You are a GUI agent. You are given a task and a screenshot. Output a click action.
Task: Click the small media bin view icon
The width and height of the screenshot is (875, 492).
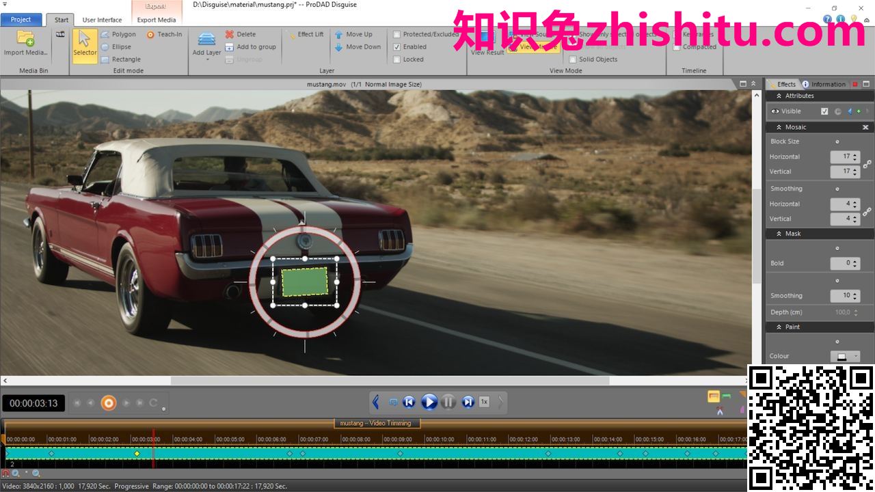[x=60, y=34]
